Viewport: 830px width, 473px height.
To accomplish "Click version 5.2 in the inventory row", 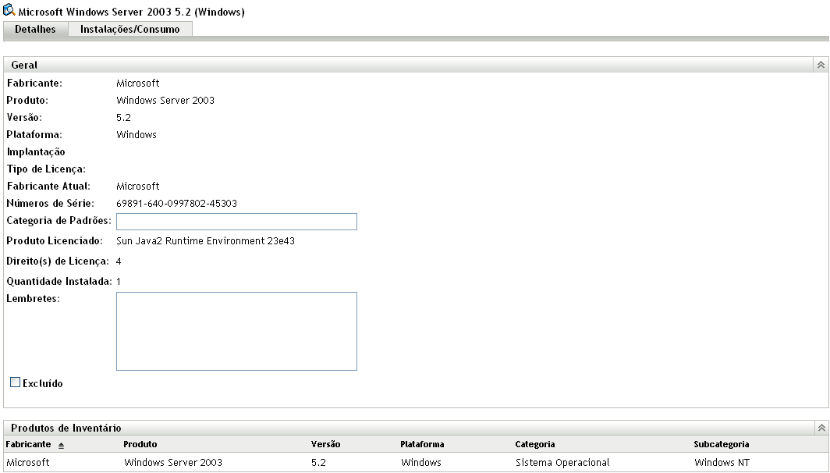I will (x=318, y=462).
